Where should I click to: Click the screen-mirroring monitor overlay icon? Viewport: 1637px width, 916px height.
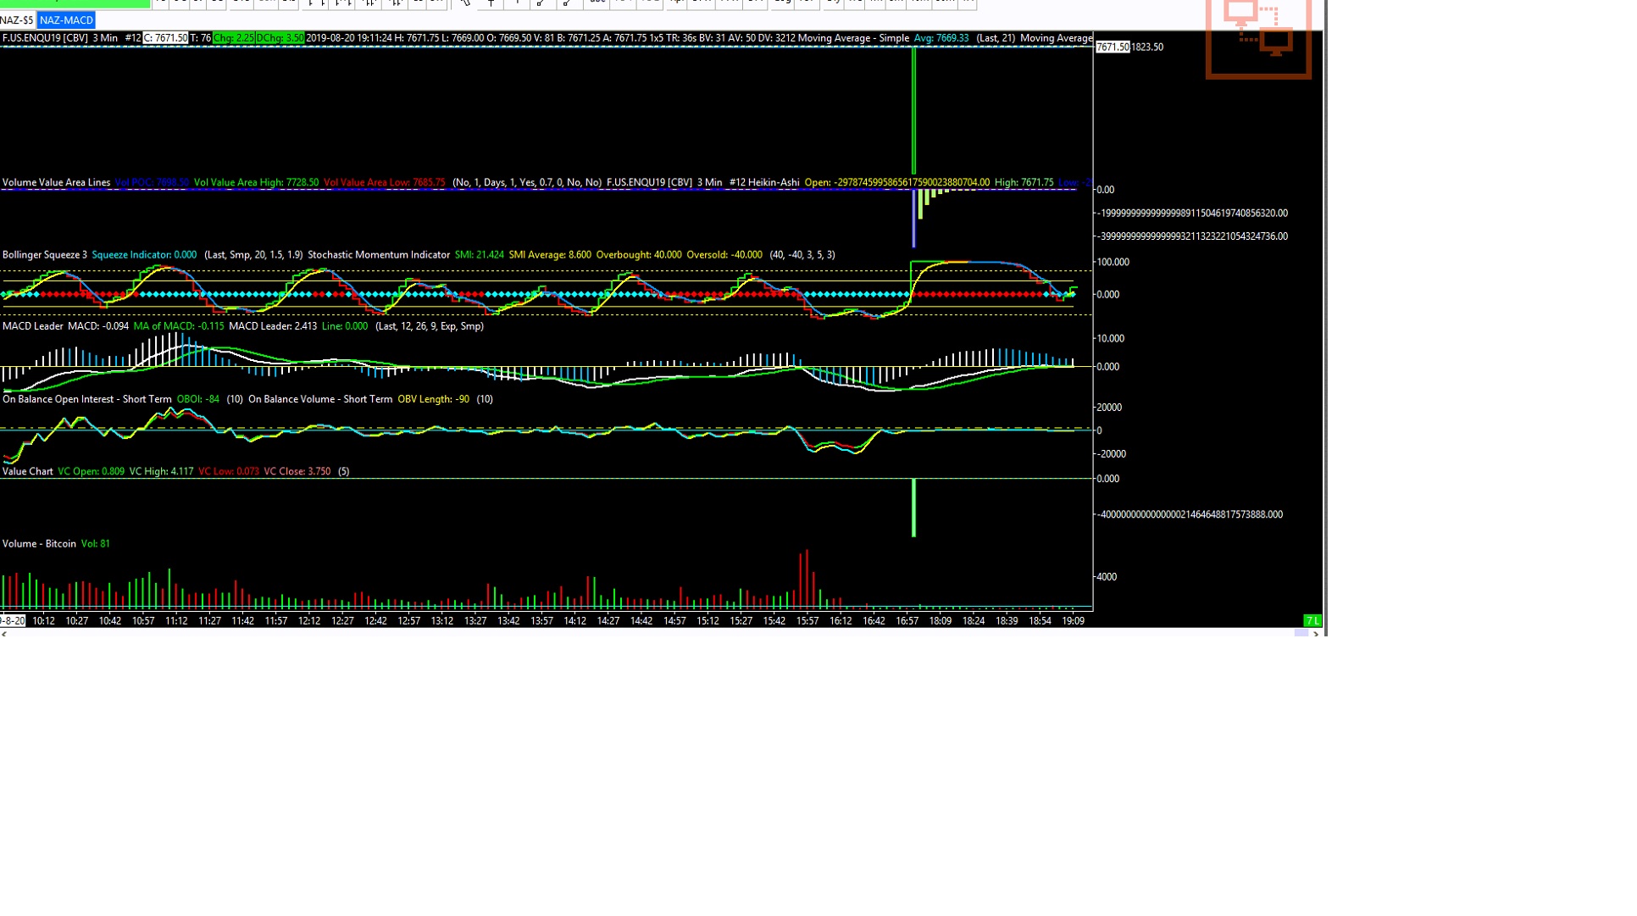click(x=1258, y=34)
